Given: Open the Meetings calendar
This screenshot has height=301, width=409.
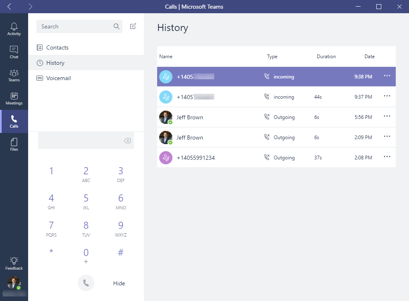Looking at the screenshot, I should point(14,98).
